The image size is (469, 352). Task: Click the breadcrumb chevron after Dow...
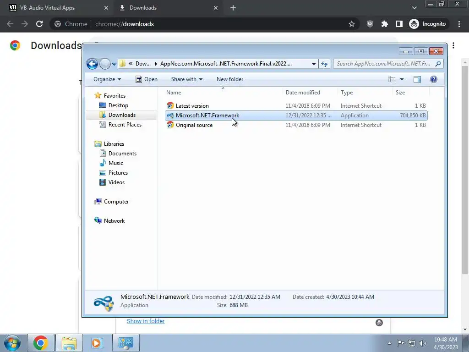click(x=156, y=64)
